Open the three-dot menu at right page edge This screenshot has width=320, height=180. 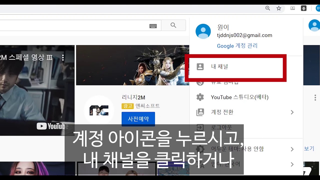click(x=315, y=97)
